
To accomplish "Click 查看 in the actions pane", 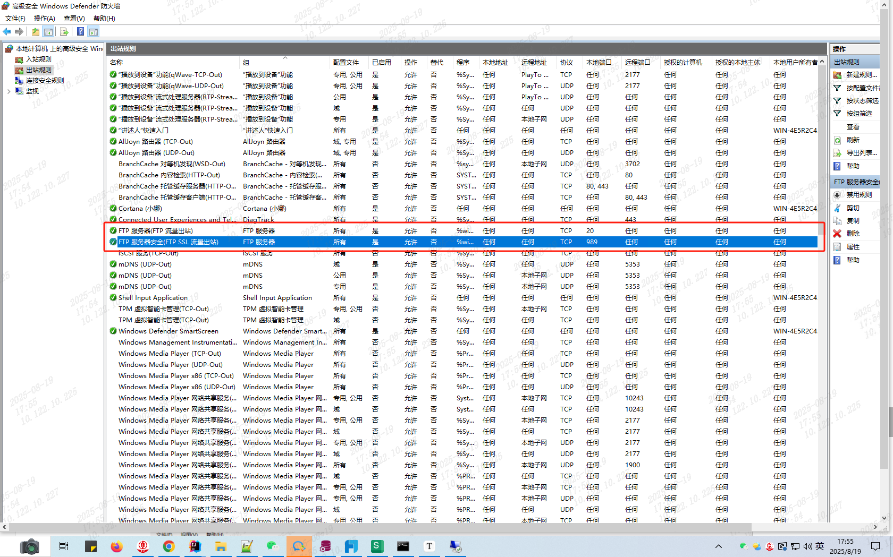I will (853, 127).
